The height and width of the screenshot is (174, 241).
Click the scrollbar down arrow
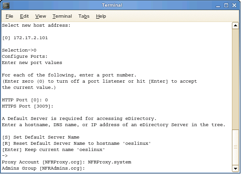(x=235, y=168)
